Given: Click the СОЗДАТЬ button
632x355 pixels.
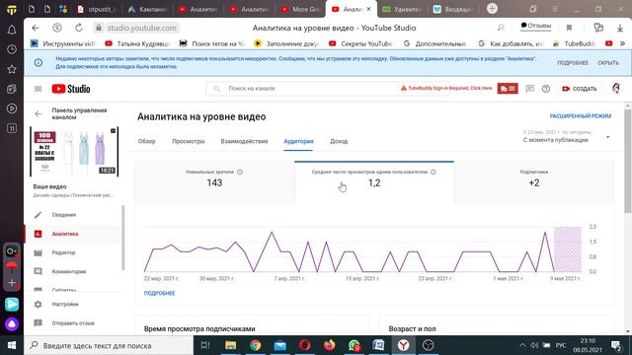Looking at the screenshot, I should pos(580,89).
